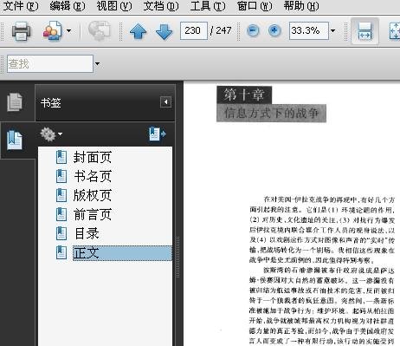Open the collaboration people icon
The width and height of the screenshot is (400, 346).
point(53,30)
